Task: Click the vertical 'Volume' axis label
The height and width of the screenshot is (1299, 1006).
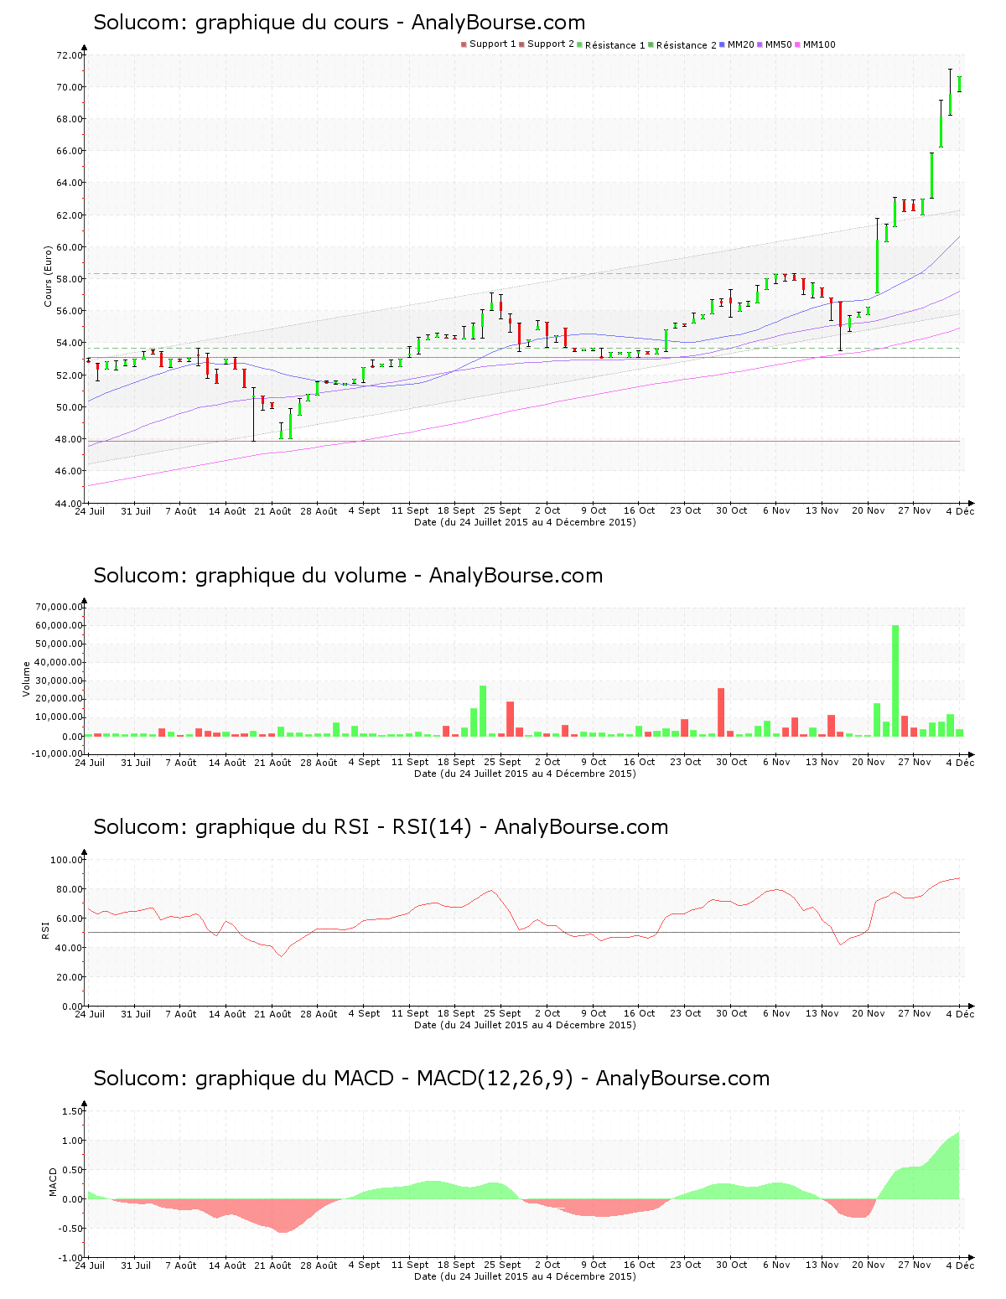Action: click(x=27, y=679)
